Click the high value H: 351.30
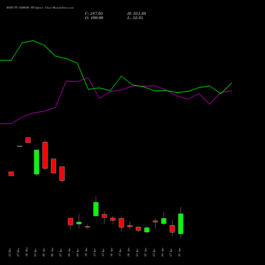Screen dimensions: 265x265 pyautogui.click(x=137, y=14)
